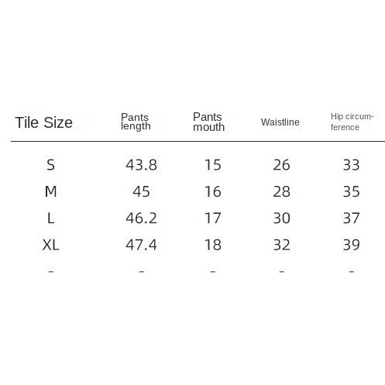Screen dimensions: 385x385
Task: Click hip circumference value 33
Action: 351,165
